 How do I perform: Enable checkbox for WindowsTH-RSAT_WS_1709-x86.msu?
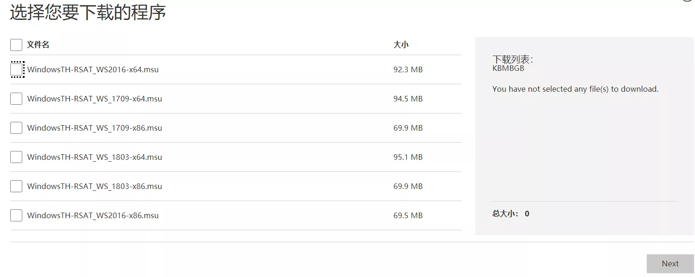pyautogui.click(x=16, y=128)
